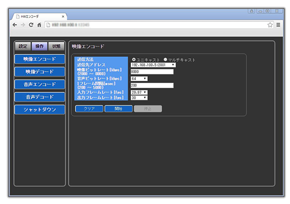Click the user profile icon in title bar
This screenshot has height=204, width=290.
251,11
